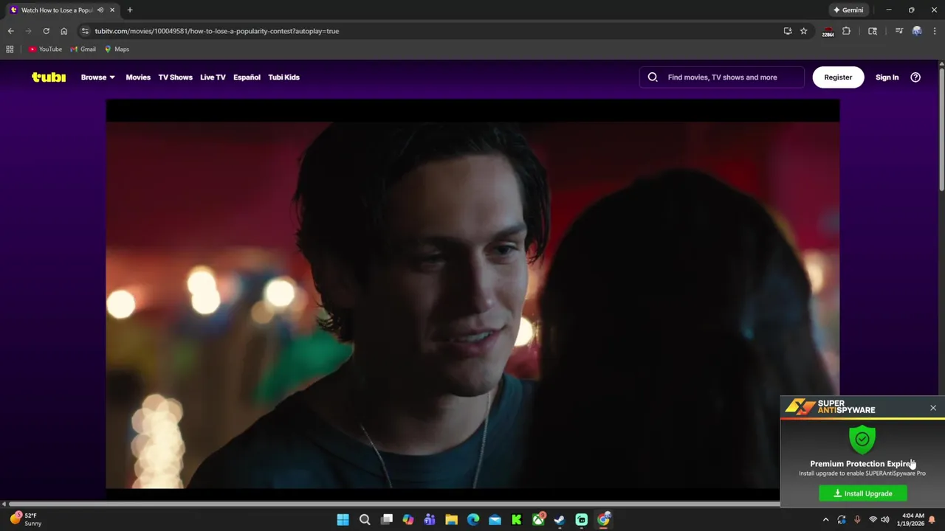Open the Xbox app on the taskbar
This screenshot has height=531, width=945.
[x=538, y=519]
